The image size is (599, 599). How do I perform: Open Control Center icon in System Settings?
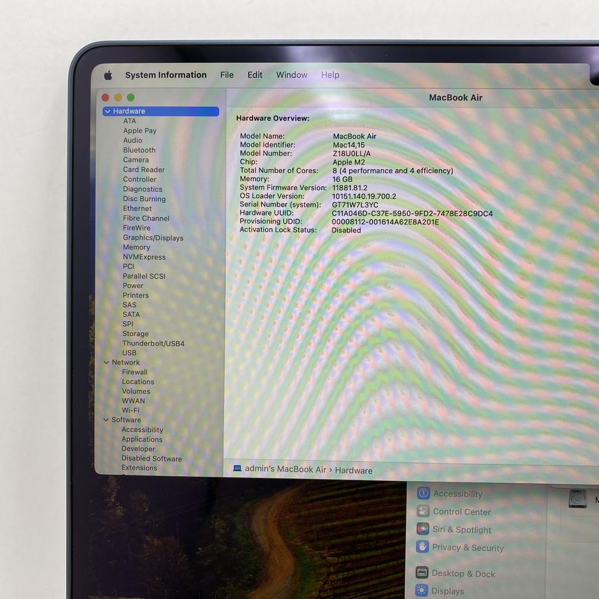(423, 511)
